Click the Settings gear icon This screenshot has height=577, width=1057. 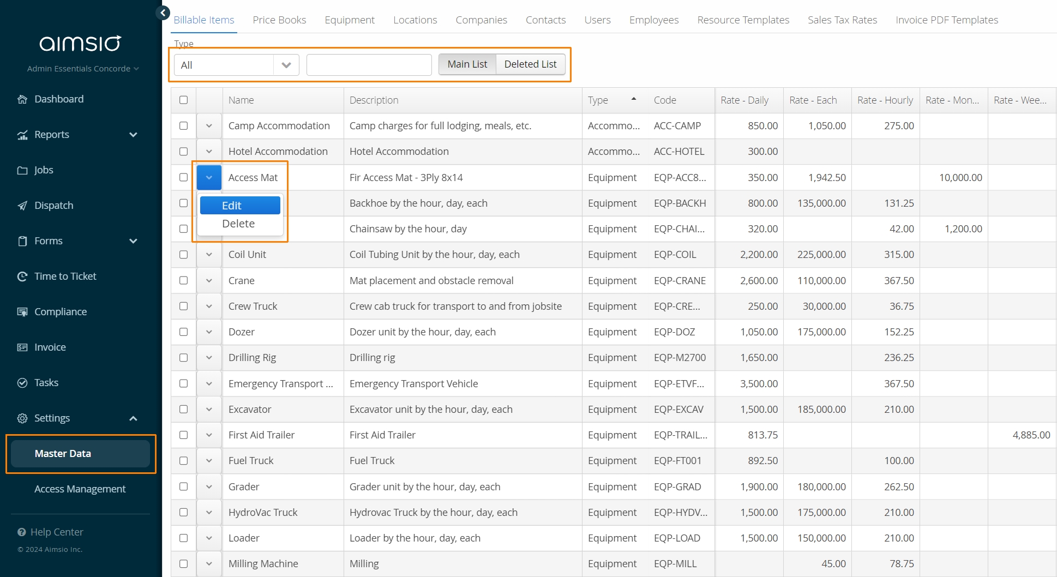[x=22, y=418]
